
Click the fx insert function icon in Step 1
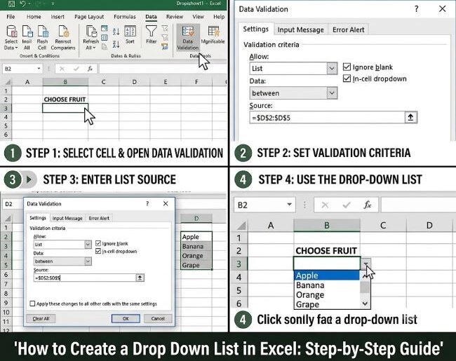click(90, 69)
